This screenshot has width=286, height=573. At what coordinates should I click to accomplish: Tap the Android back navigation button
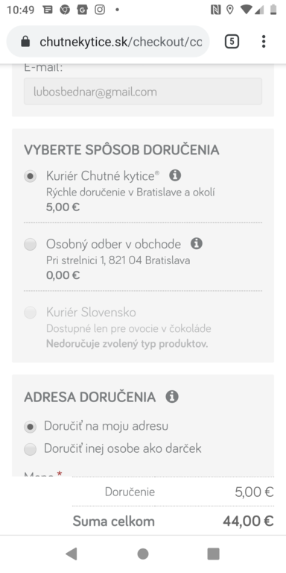[71, 554]
